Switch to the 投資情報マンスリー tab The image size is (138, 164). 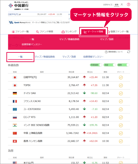point(93,57)
